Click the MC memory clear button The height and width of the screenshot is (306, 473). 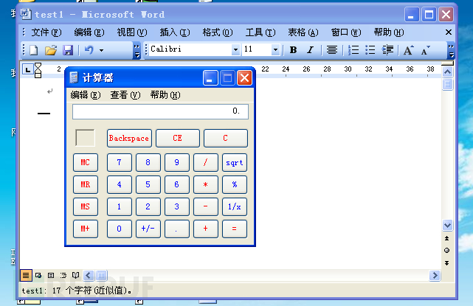(86, 162)
